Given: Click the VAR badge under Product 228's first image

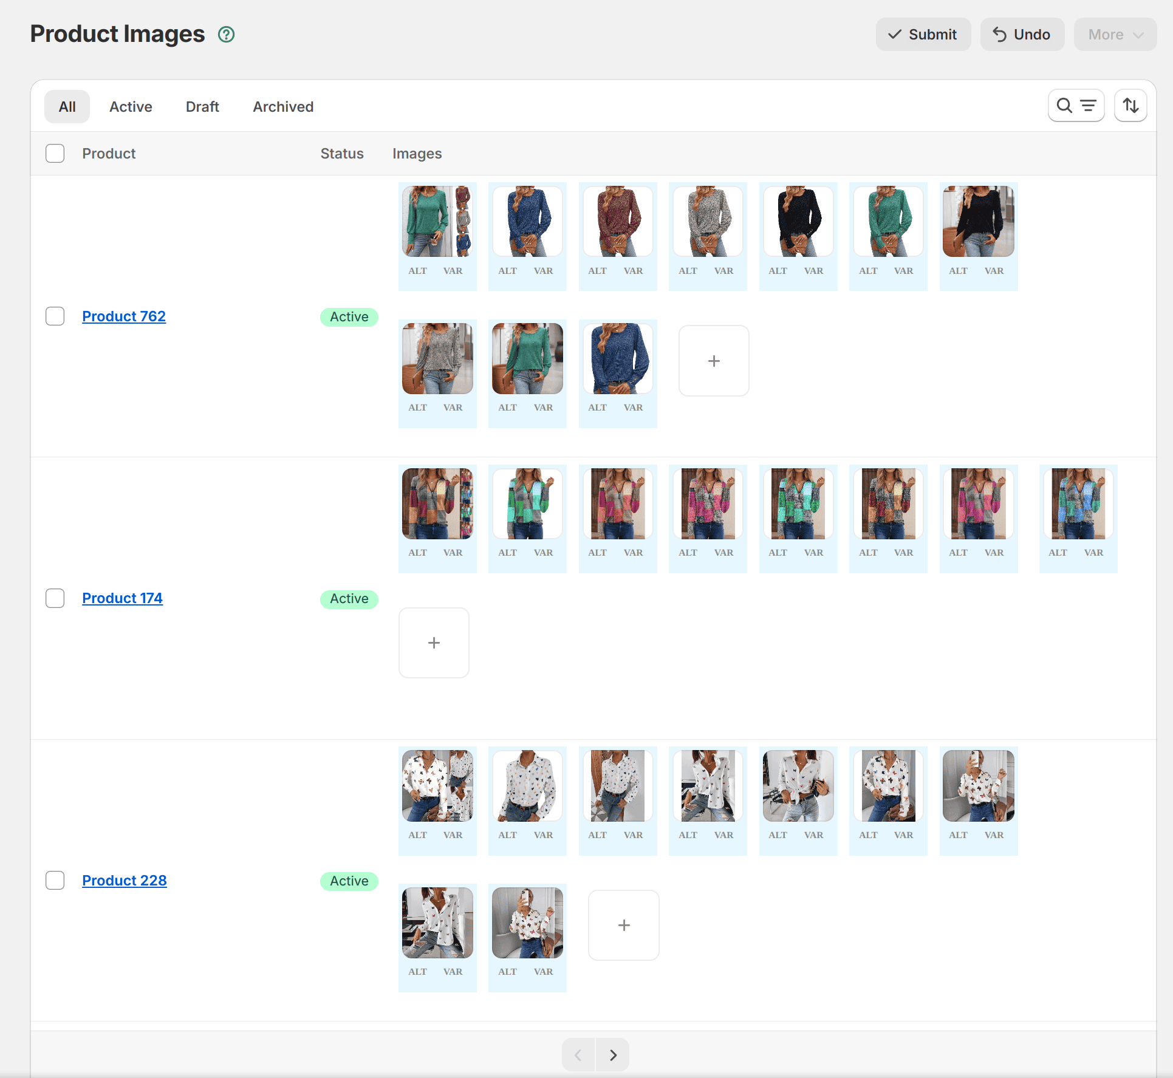Looking at the screenshot, I should 453,834.
